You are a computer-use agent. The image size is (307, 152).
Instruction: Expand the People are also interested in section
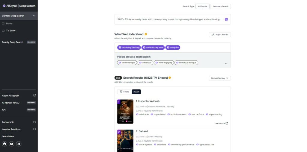tap(226, 63)
